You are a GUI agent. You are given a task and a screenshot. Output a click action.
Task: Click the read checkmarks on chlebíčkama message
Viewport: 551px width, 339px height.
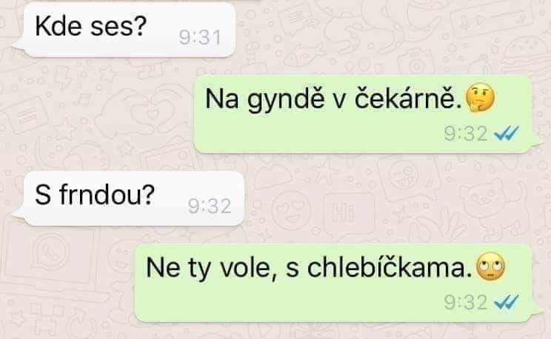point(507,302)
